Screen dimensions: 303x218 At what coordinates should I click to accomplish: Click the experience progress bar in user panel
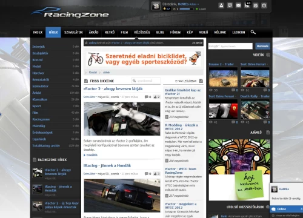pyautogui.click(x=186, y=9)
